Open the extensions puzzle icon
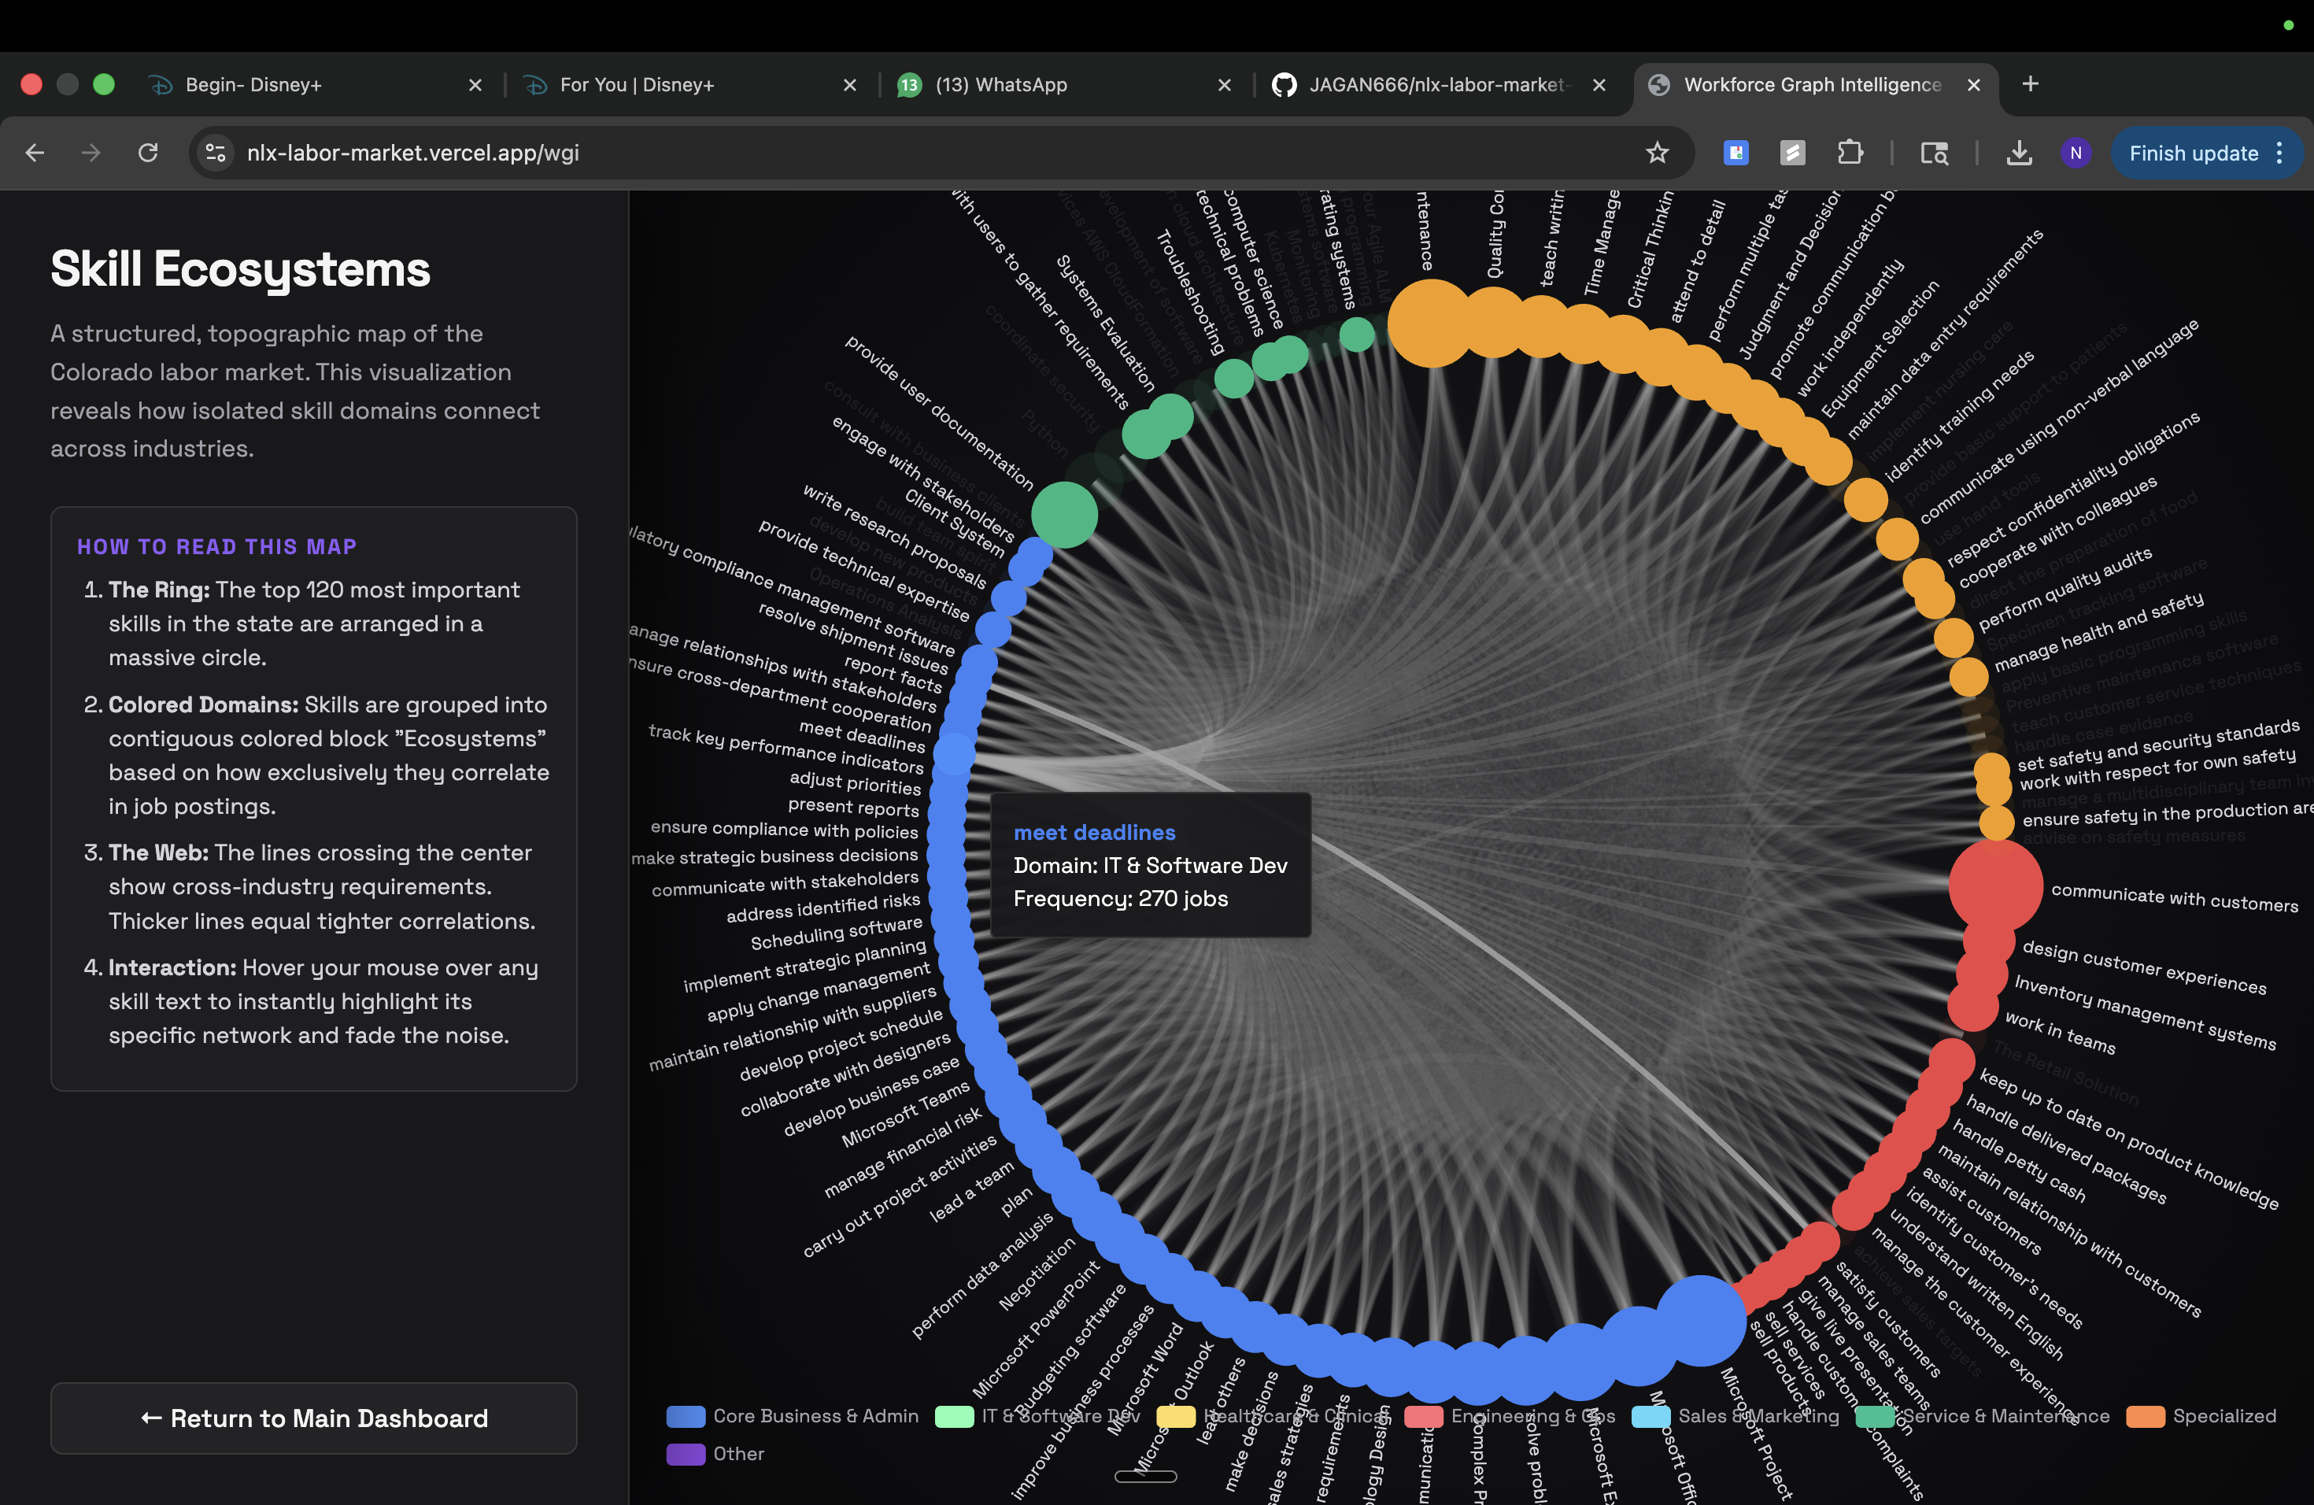The height and width of the screenshot is (1505, 2314). [x=1850, y=153]
